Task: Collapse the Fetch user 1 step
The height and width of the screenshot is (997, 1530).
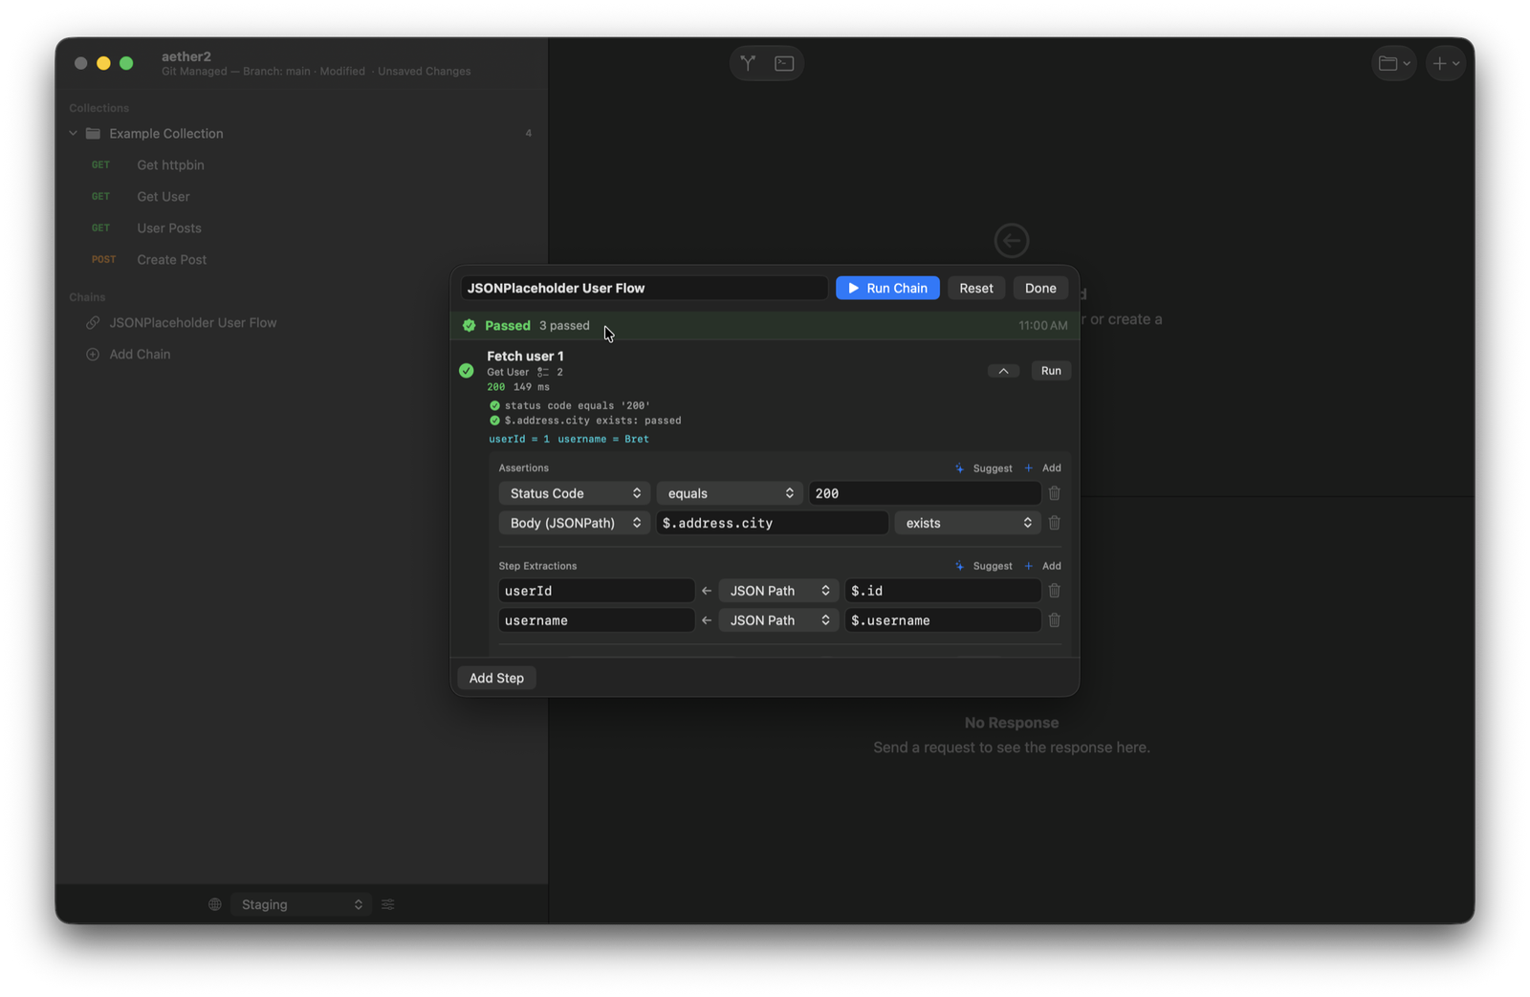Action: [x=1003, y=371]
